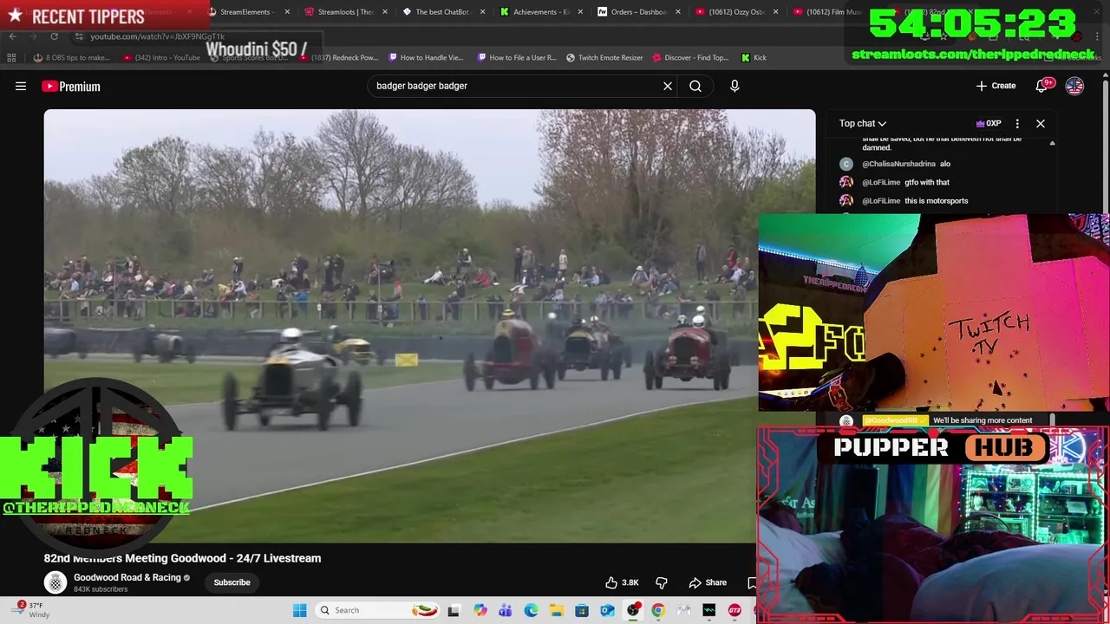Go back with the browser back arrow
Screen dimensions: 1110x624
click(x=12, y=36)
